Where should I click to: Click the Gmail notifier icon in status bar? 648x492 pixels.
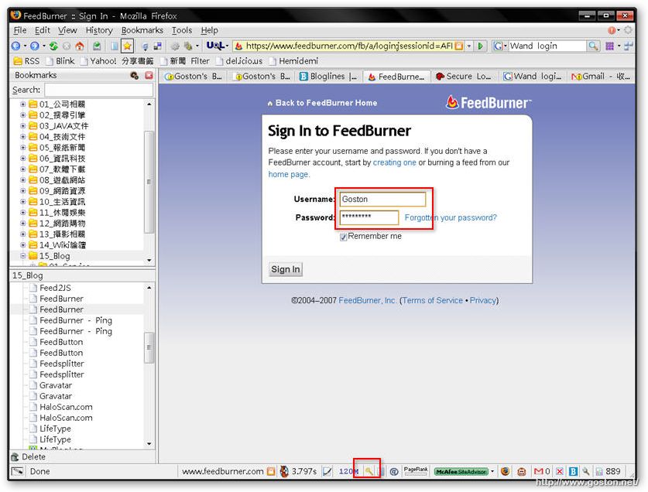click(539, 471)
